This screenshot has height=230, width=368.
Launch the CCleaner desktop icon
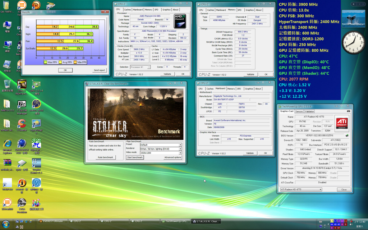tap(22, 125)
